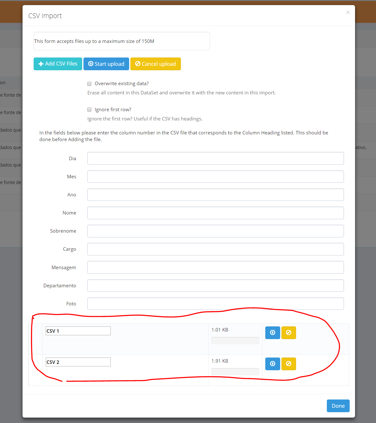Click into the Mes input field
Viewport: 376px width, 423px height.
[215, 176]
